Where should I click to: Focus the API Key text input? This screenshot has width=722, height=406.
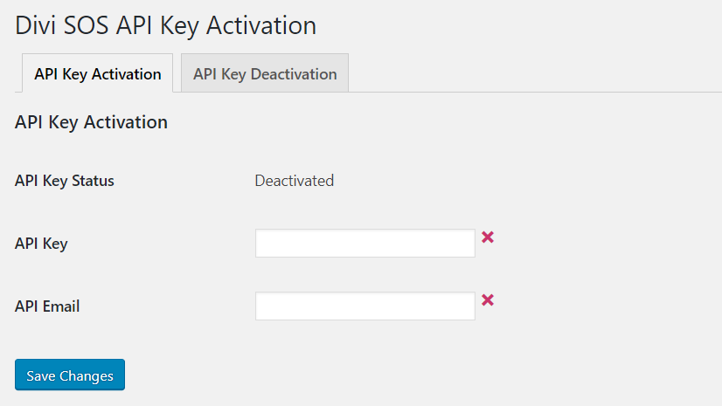pyautogui.click(x=364, y=244)
